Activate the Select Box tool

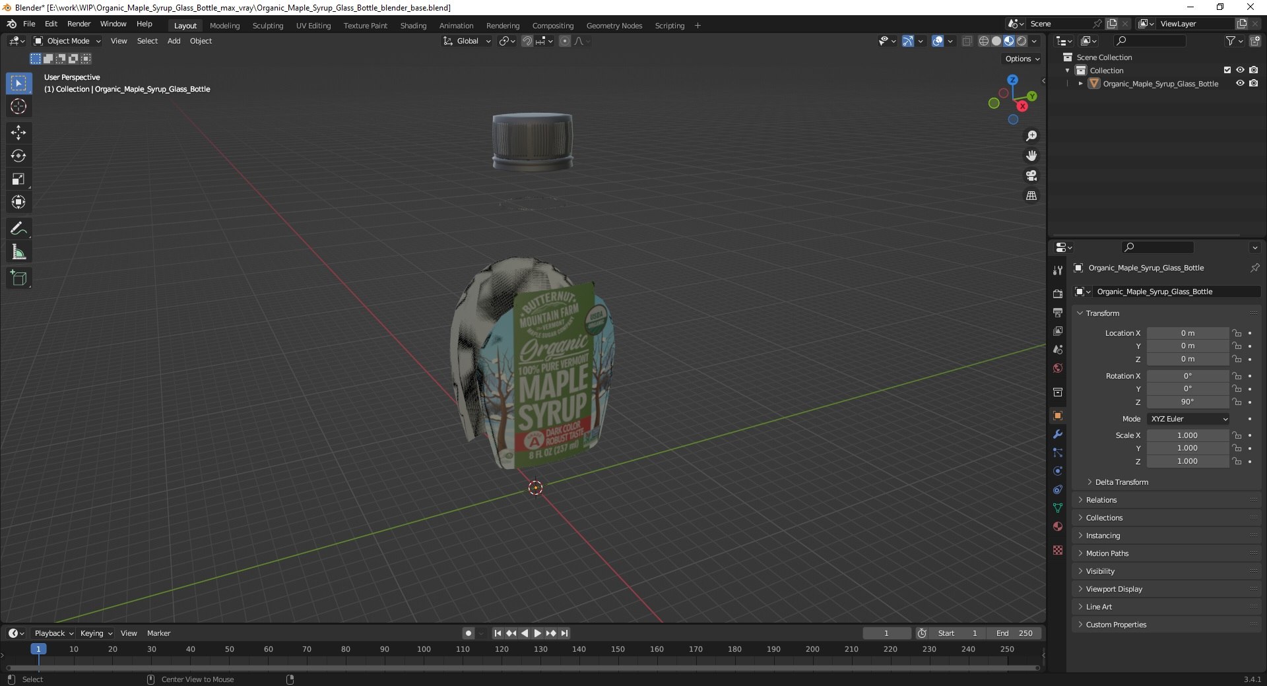tap(18, 83)
